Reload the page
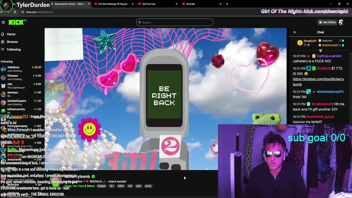 click(15, 12)
